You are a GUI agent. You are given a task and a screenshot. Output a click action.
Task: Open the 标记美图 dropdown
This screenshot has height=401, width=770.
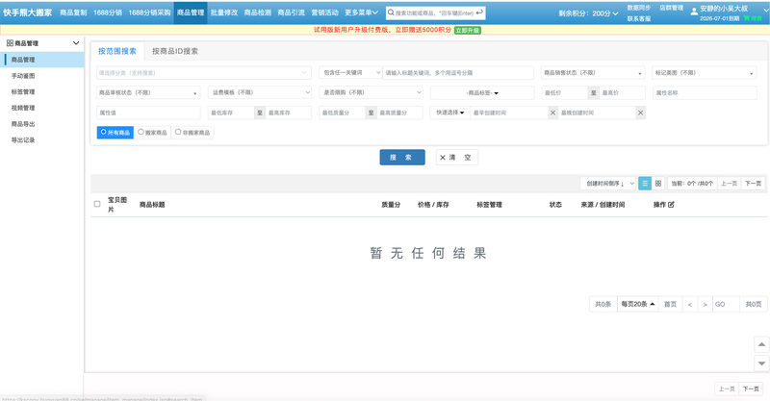point(704,73)
